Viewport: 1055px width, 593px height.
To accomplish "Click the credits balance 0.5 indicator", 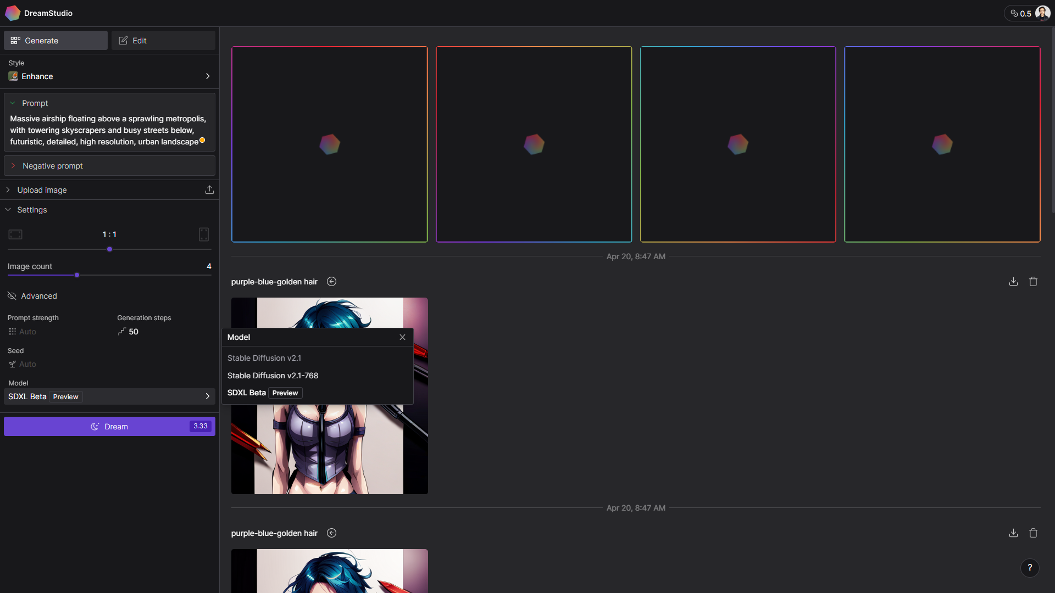I will pos(1021,14).
